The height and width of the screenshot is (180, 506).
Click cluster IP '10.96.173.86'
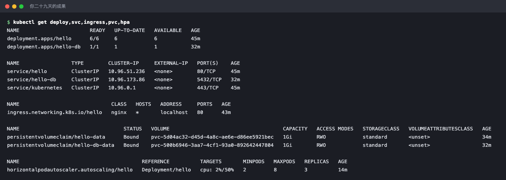coord(127,80)
